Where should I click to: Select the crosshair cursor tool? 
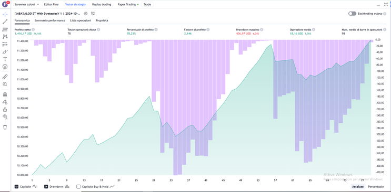(5, 14)
